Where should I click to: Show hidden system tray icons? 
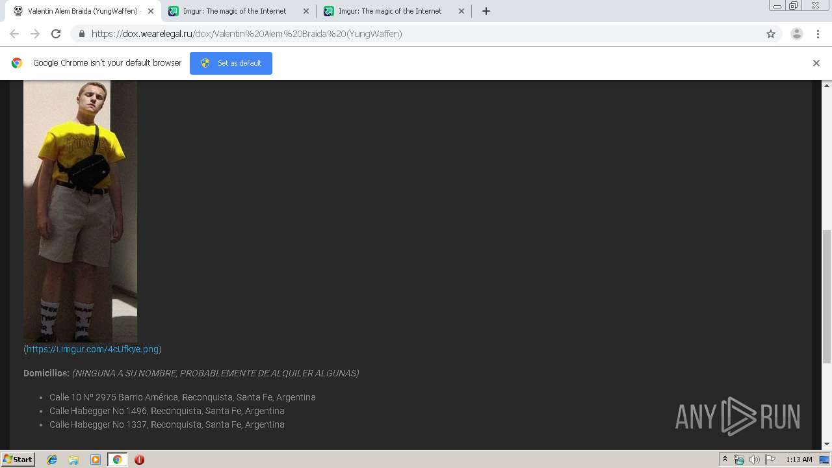(x=725, y=459)
